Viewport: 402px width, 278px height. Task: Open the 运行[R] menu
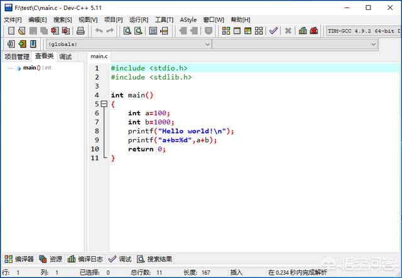(139, 19)
